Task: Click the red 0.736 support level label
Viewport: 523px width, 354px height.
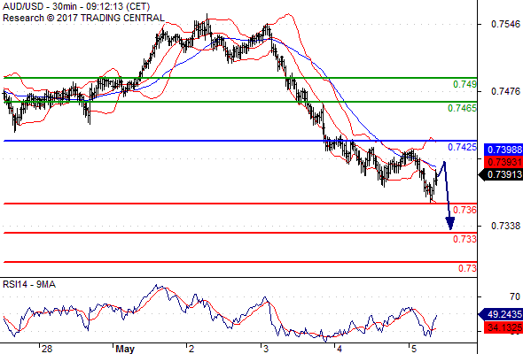Action: pos(465,210)
